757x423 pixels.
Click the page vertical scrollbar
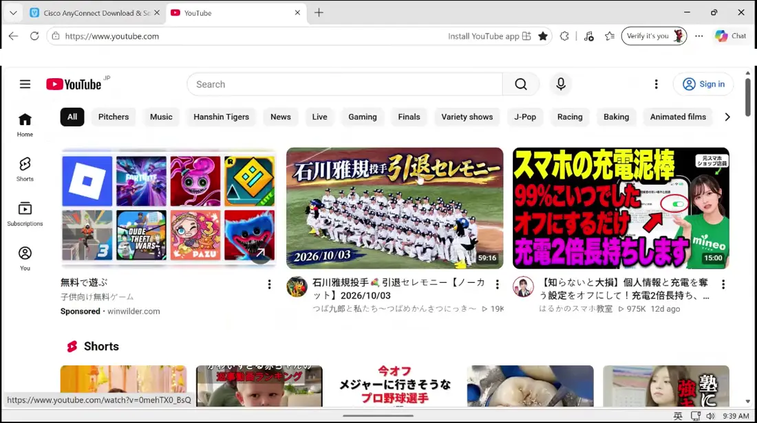pyautogui.click(x=748, y=96)
